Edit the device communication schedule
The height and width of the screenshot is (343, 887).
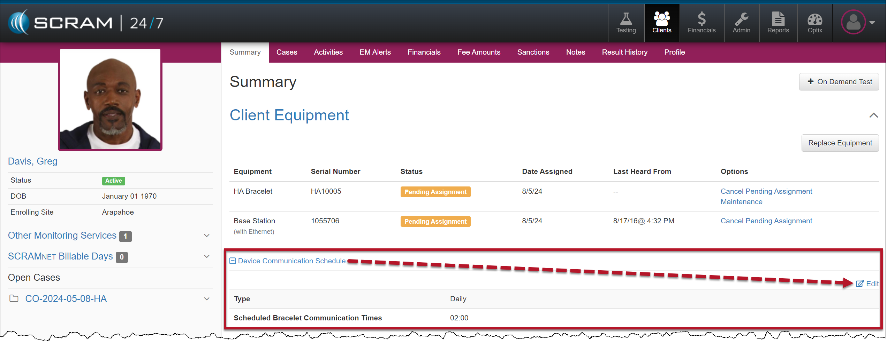[x=867, y=284]
